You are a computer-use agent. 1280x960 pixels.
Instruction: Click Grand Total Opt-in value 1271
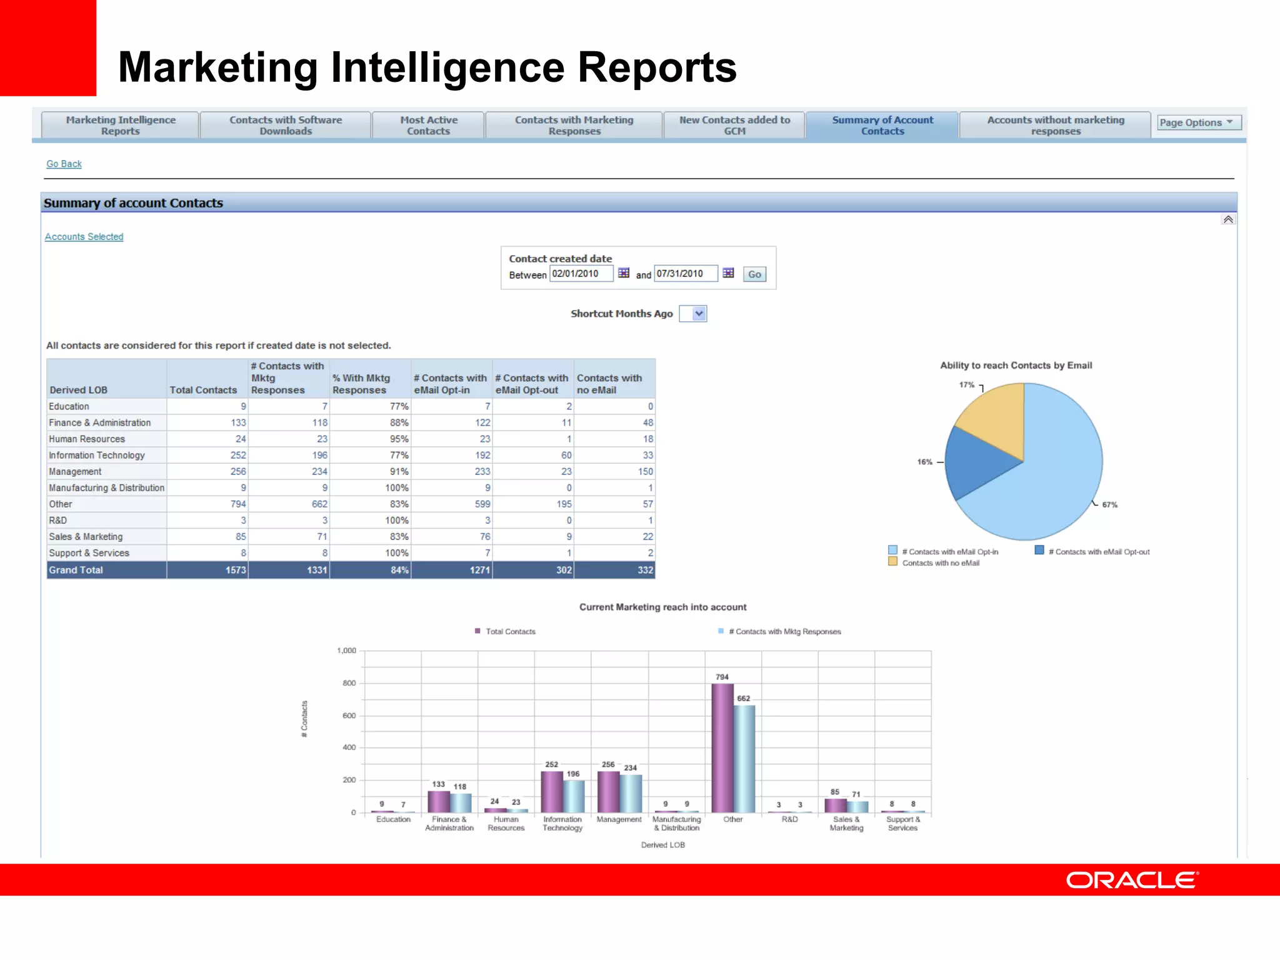pyautogui.click(x=479, y=570)
